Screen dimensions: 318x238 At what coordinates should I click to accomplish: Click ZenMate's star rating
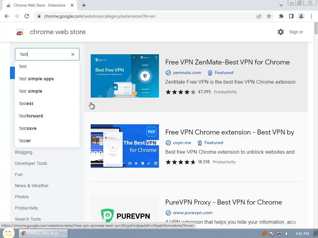[180, 92]
